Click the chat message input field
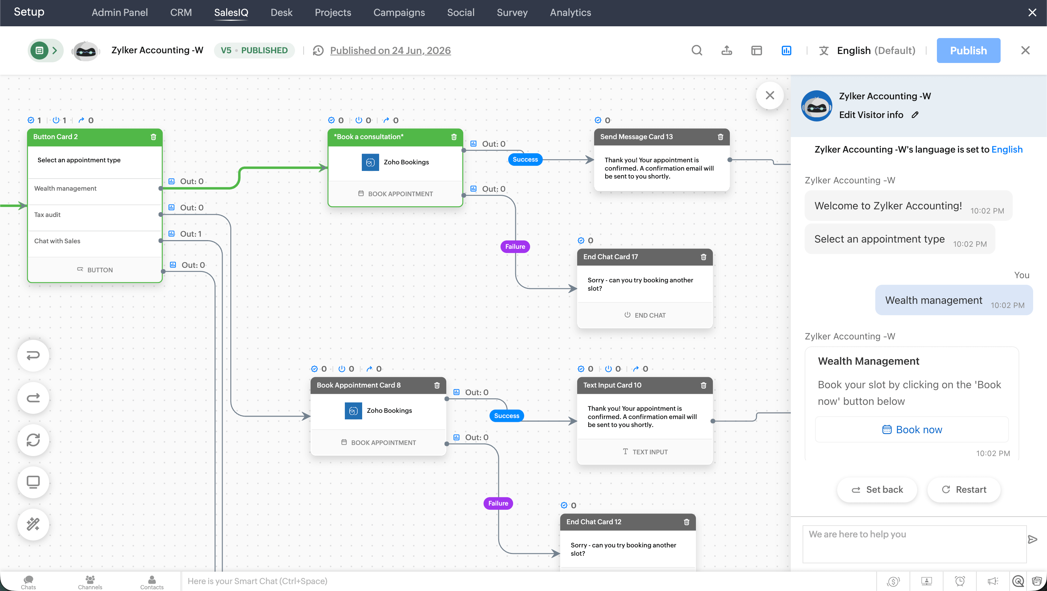Screen dimensions: 1047x591 (x=914, y=544)
